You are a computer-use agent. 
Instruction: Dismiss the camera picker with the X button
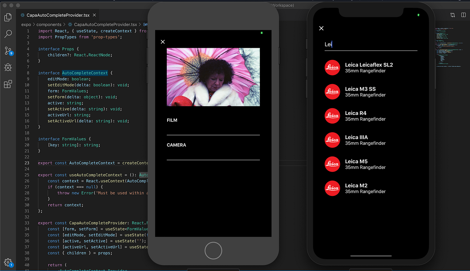click(x=163, y=42)
